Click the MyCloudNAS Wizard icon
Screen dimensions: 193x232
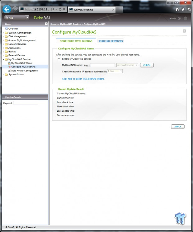pyautogui.click(x=9, y=63)
